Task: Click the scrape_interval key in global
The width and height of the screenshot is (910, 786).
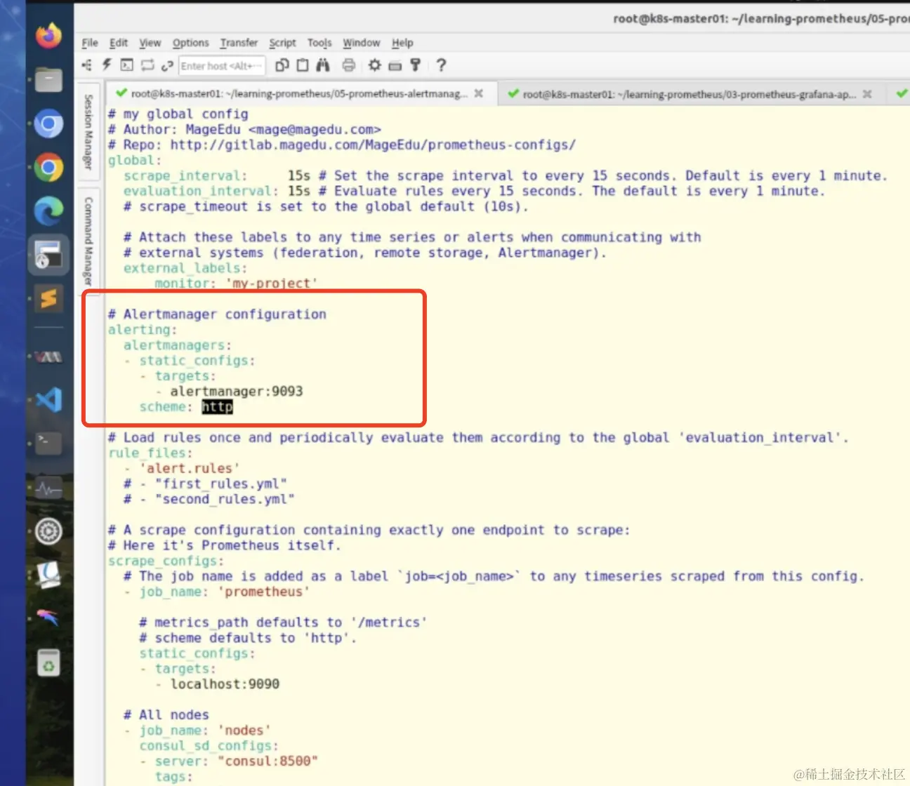Action: coord(185,176)
